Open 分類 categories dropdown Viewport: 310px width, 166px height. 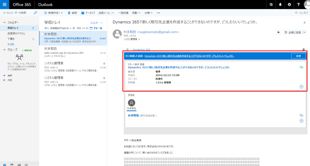(x=148, y=13)
